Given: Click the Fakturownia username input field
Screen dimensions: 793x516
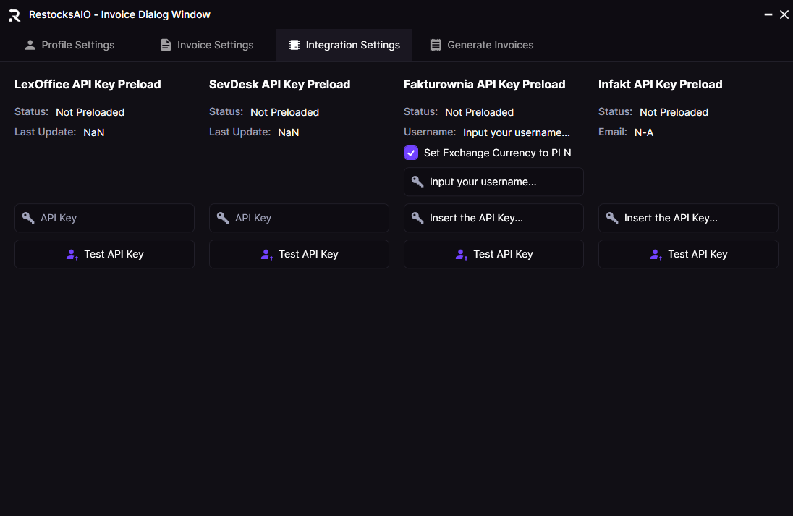Looking at the screenshot, I should coord(493,182).
